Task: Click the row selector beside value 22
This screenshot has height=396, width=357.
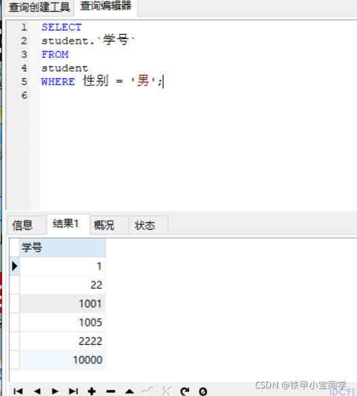Action: (14, 285)
